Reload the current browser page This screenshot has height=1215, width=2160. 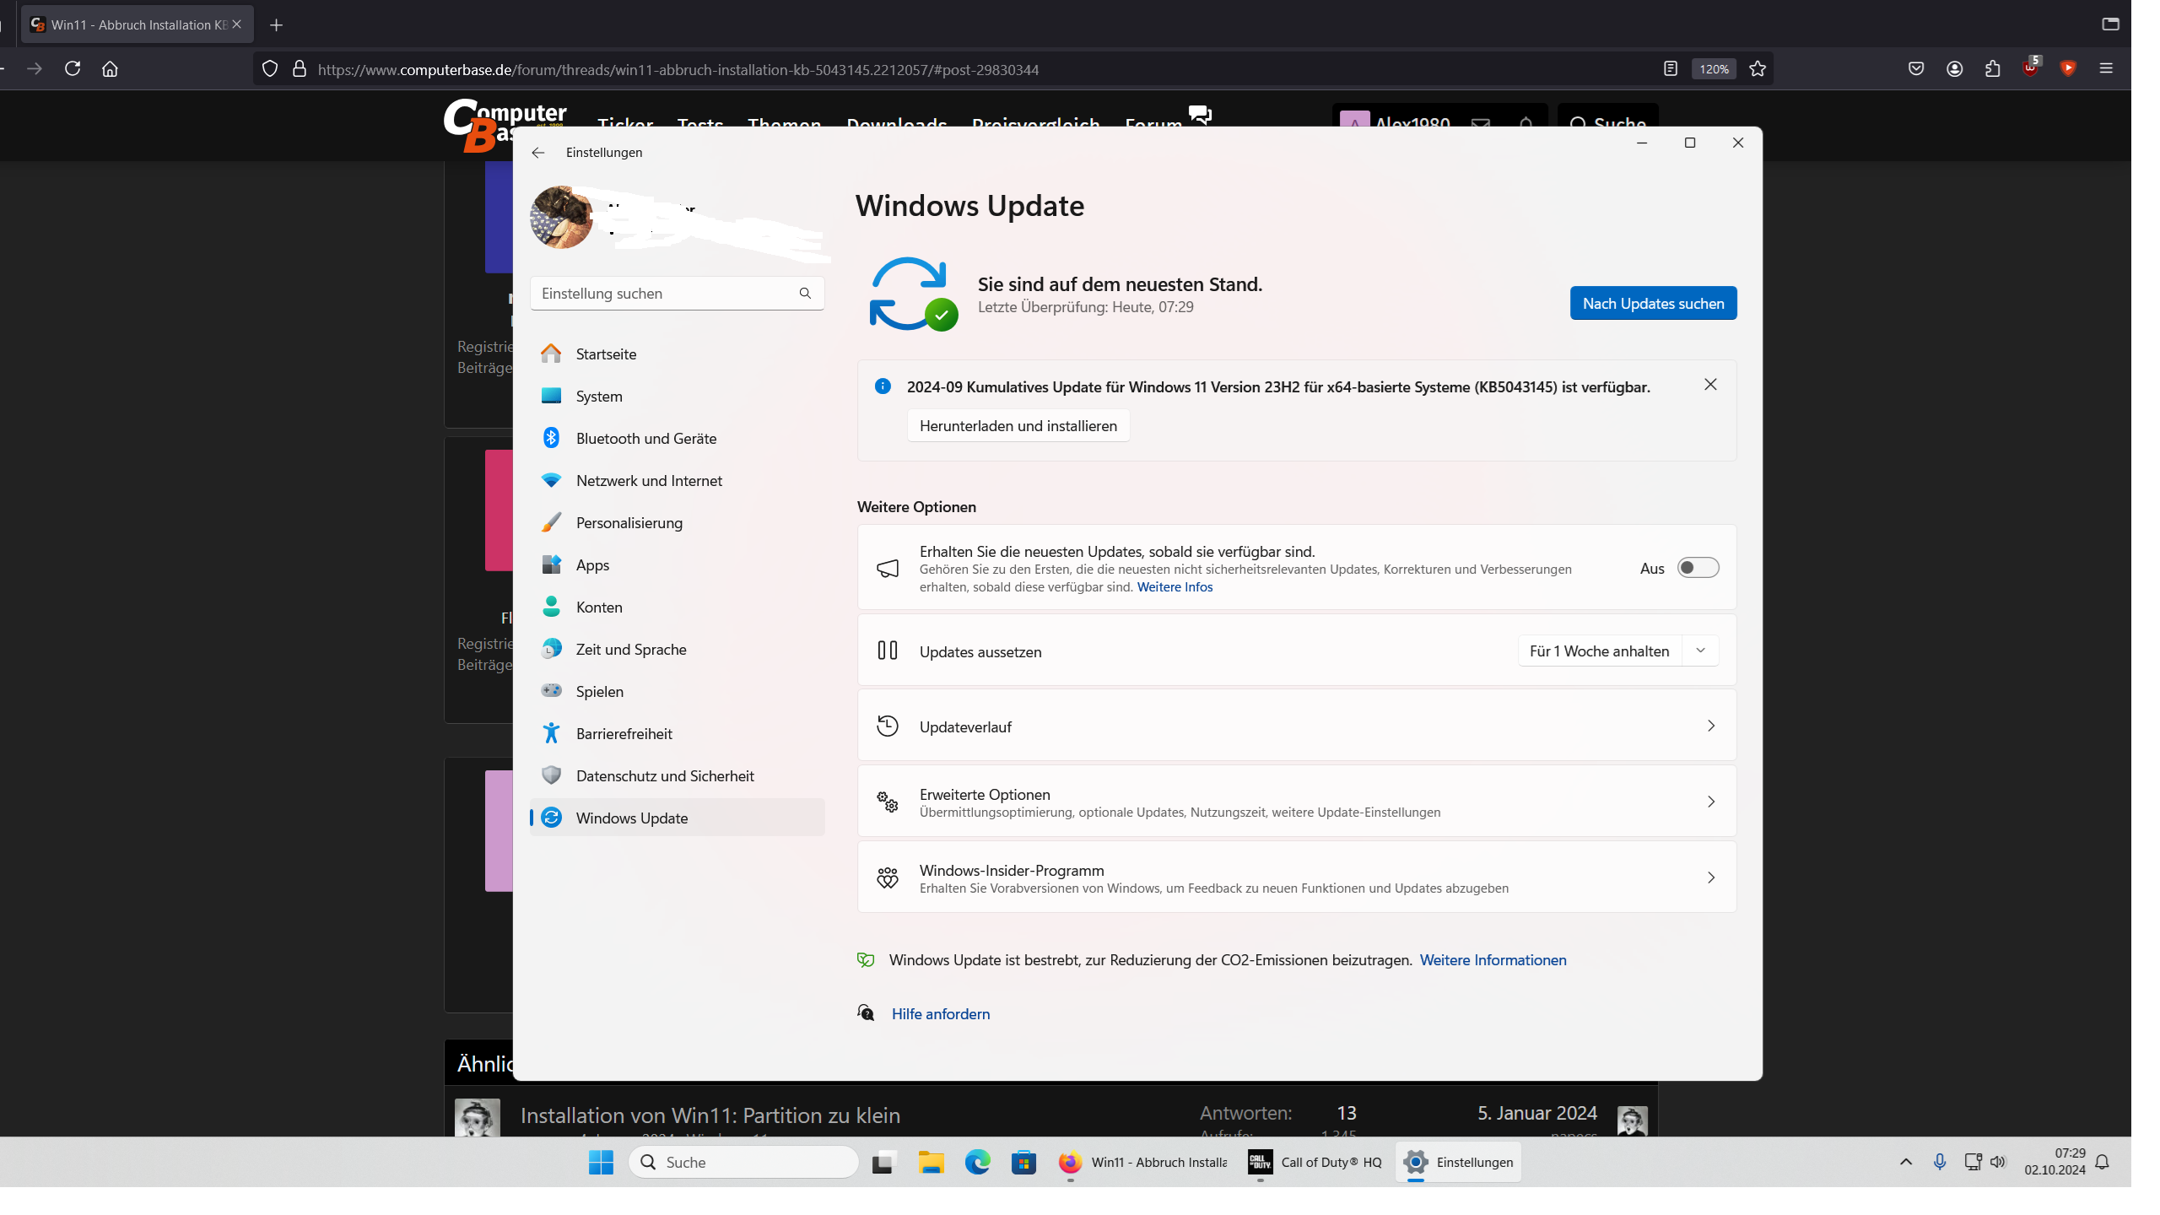(73, 69)
